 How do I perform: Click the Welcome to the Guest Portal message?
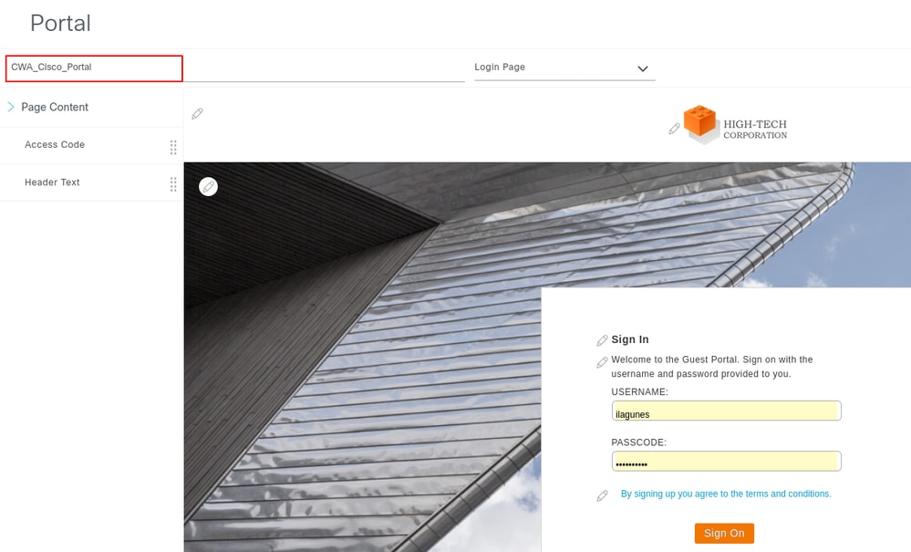(x=711, y=367)
